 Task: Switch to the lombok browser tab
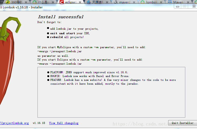pyautogui.click(x=152, y=2)
